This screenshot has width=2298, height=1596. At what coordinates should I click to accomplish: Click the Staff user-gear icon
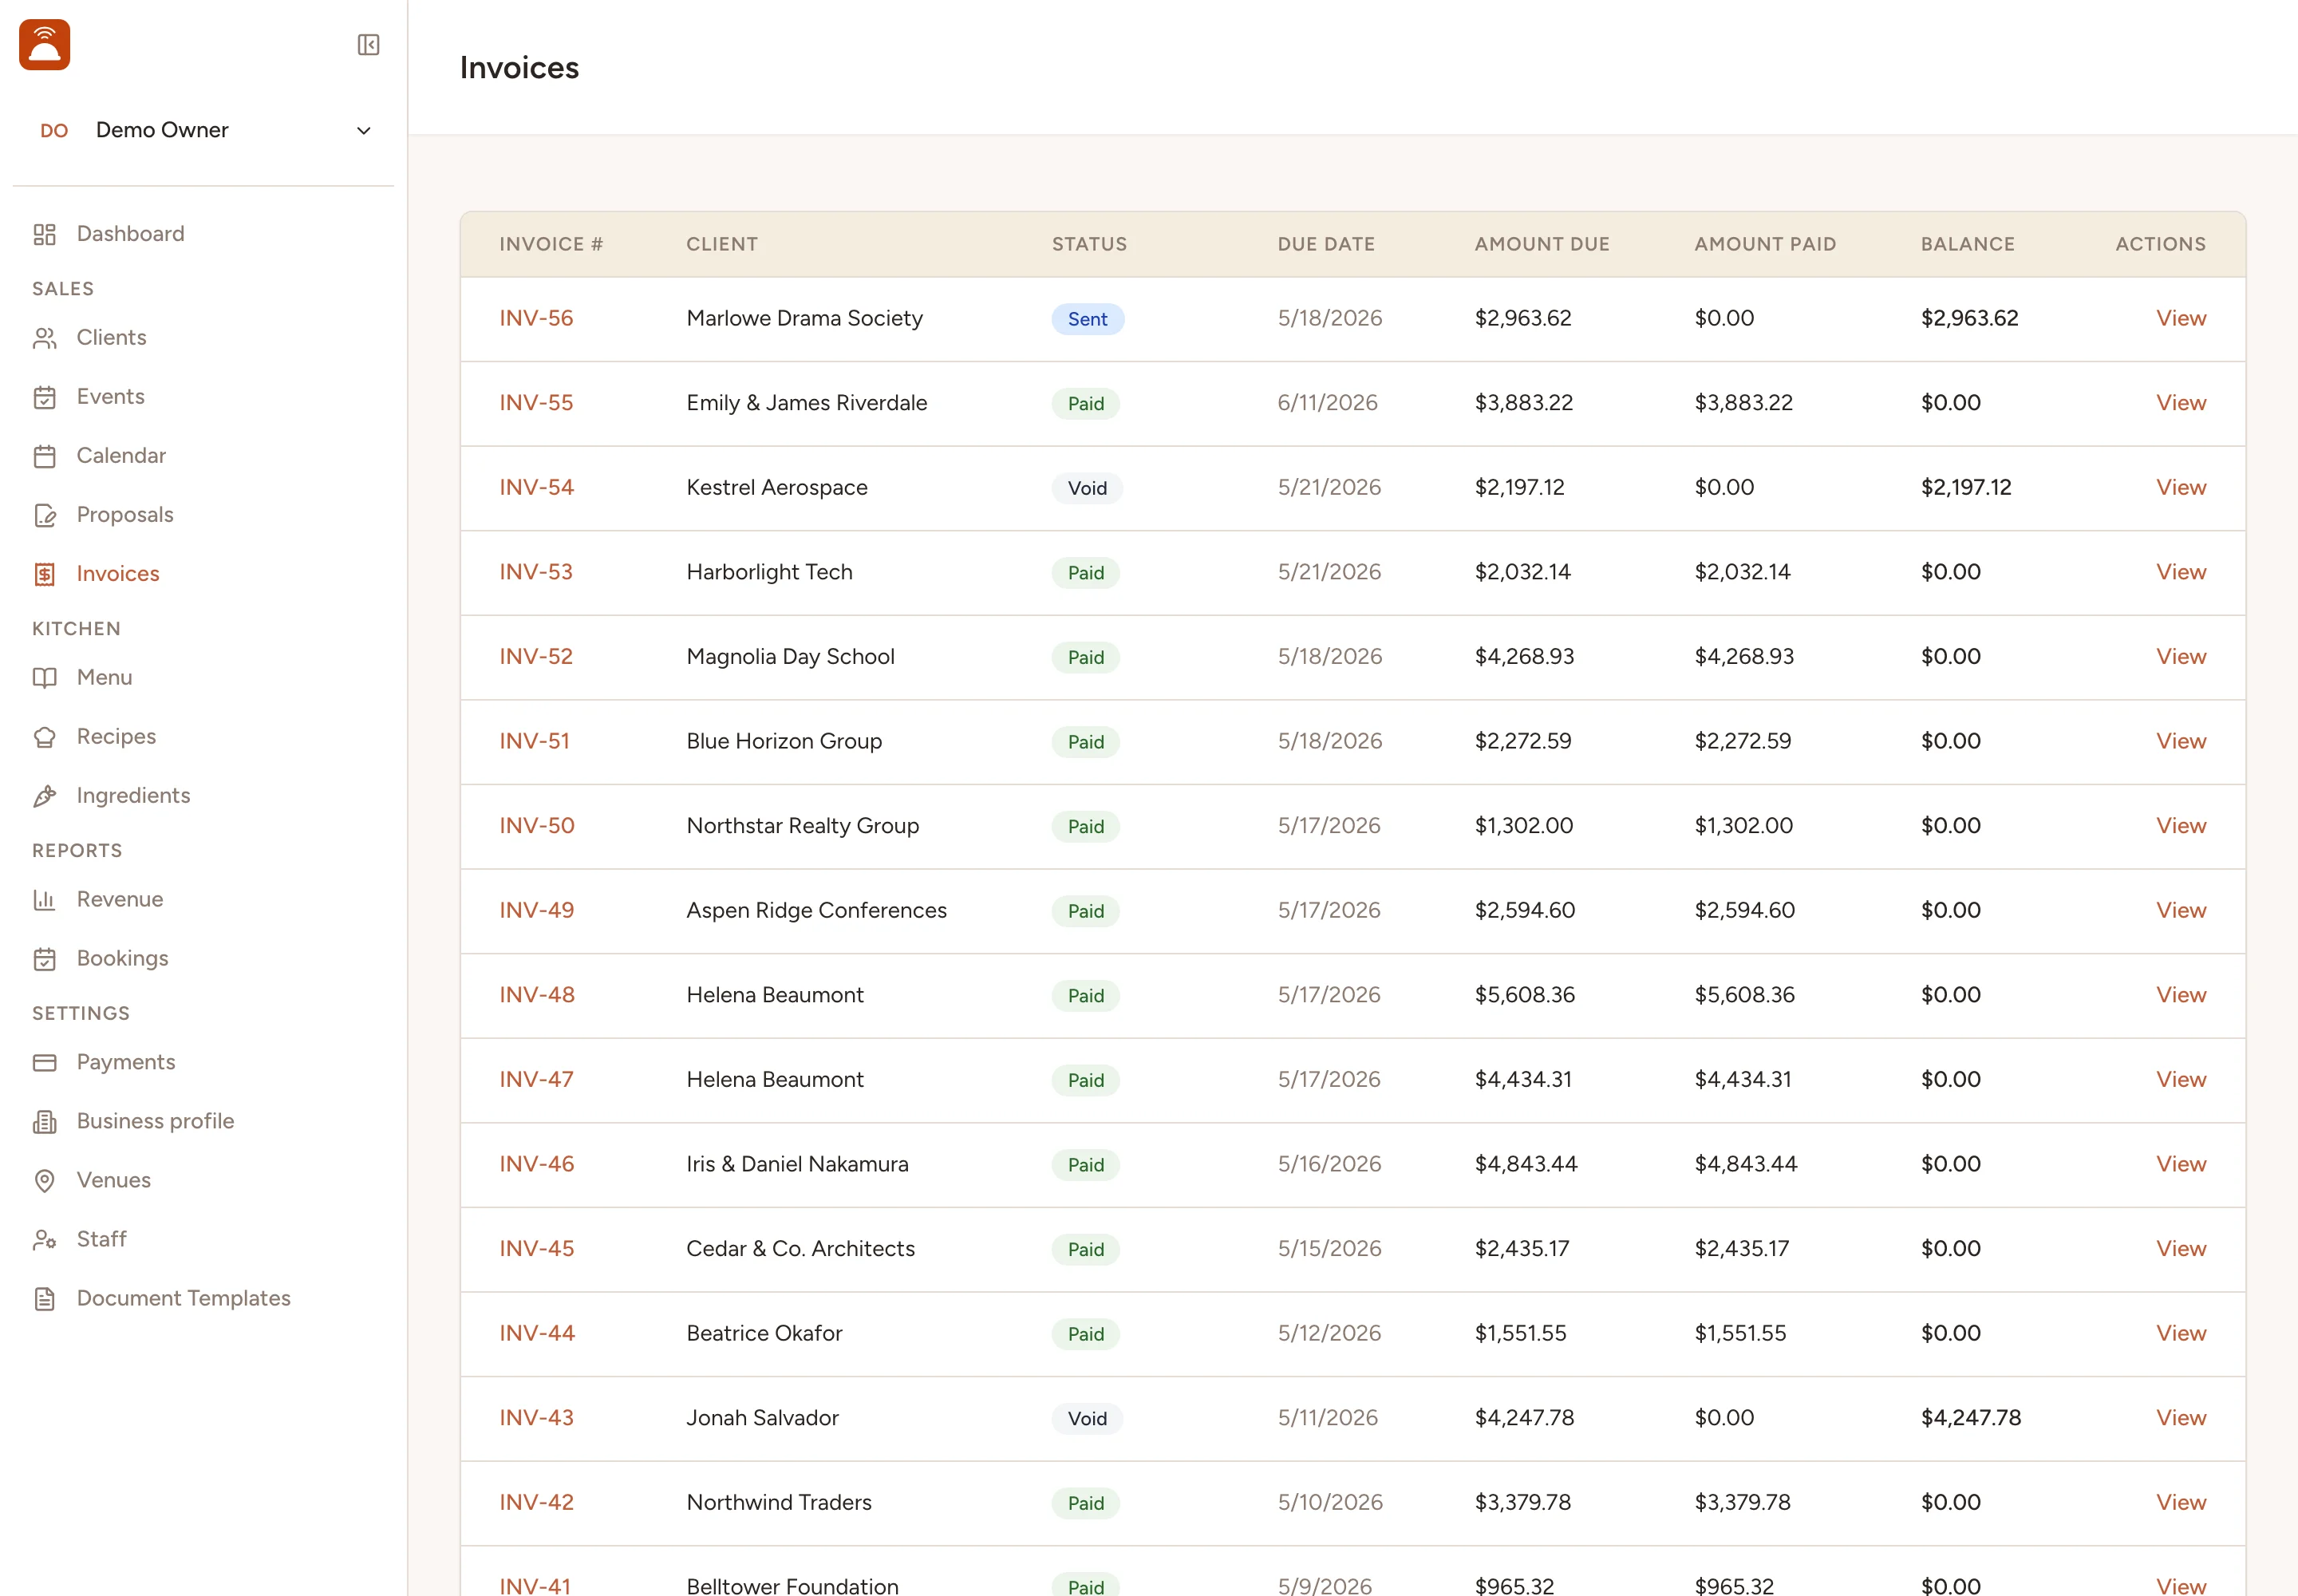45,1240
